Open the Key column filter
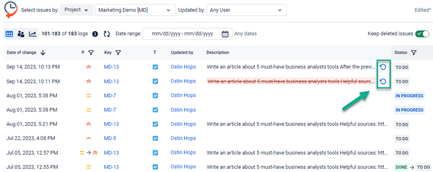433x172 pixels. point(118,53)
